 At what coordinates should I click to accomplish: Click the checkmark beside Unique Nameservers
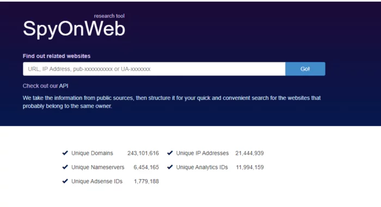(x=65, y=167)
